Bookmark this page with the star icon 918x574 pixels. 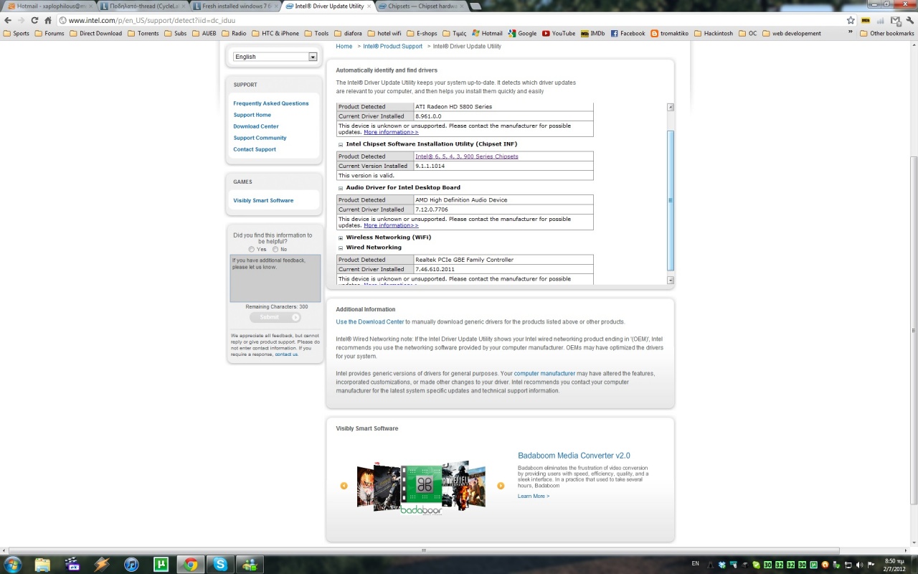[851, 20]
